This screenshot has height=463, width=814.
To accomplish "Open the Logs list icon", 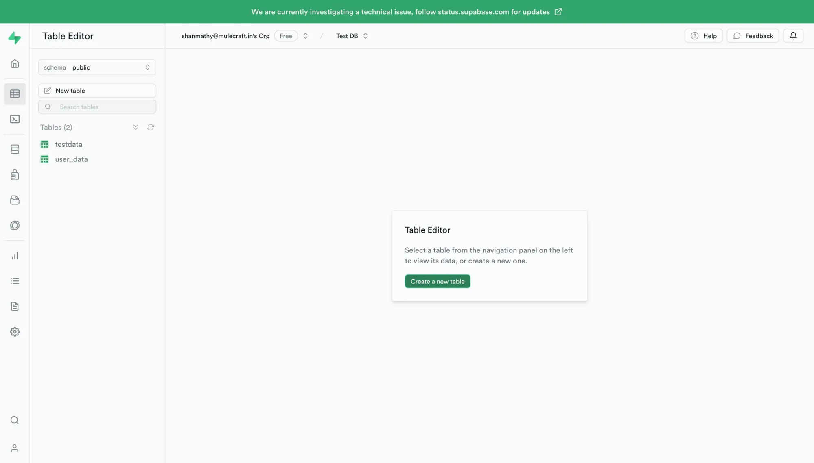I will pos(15,281).
